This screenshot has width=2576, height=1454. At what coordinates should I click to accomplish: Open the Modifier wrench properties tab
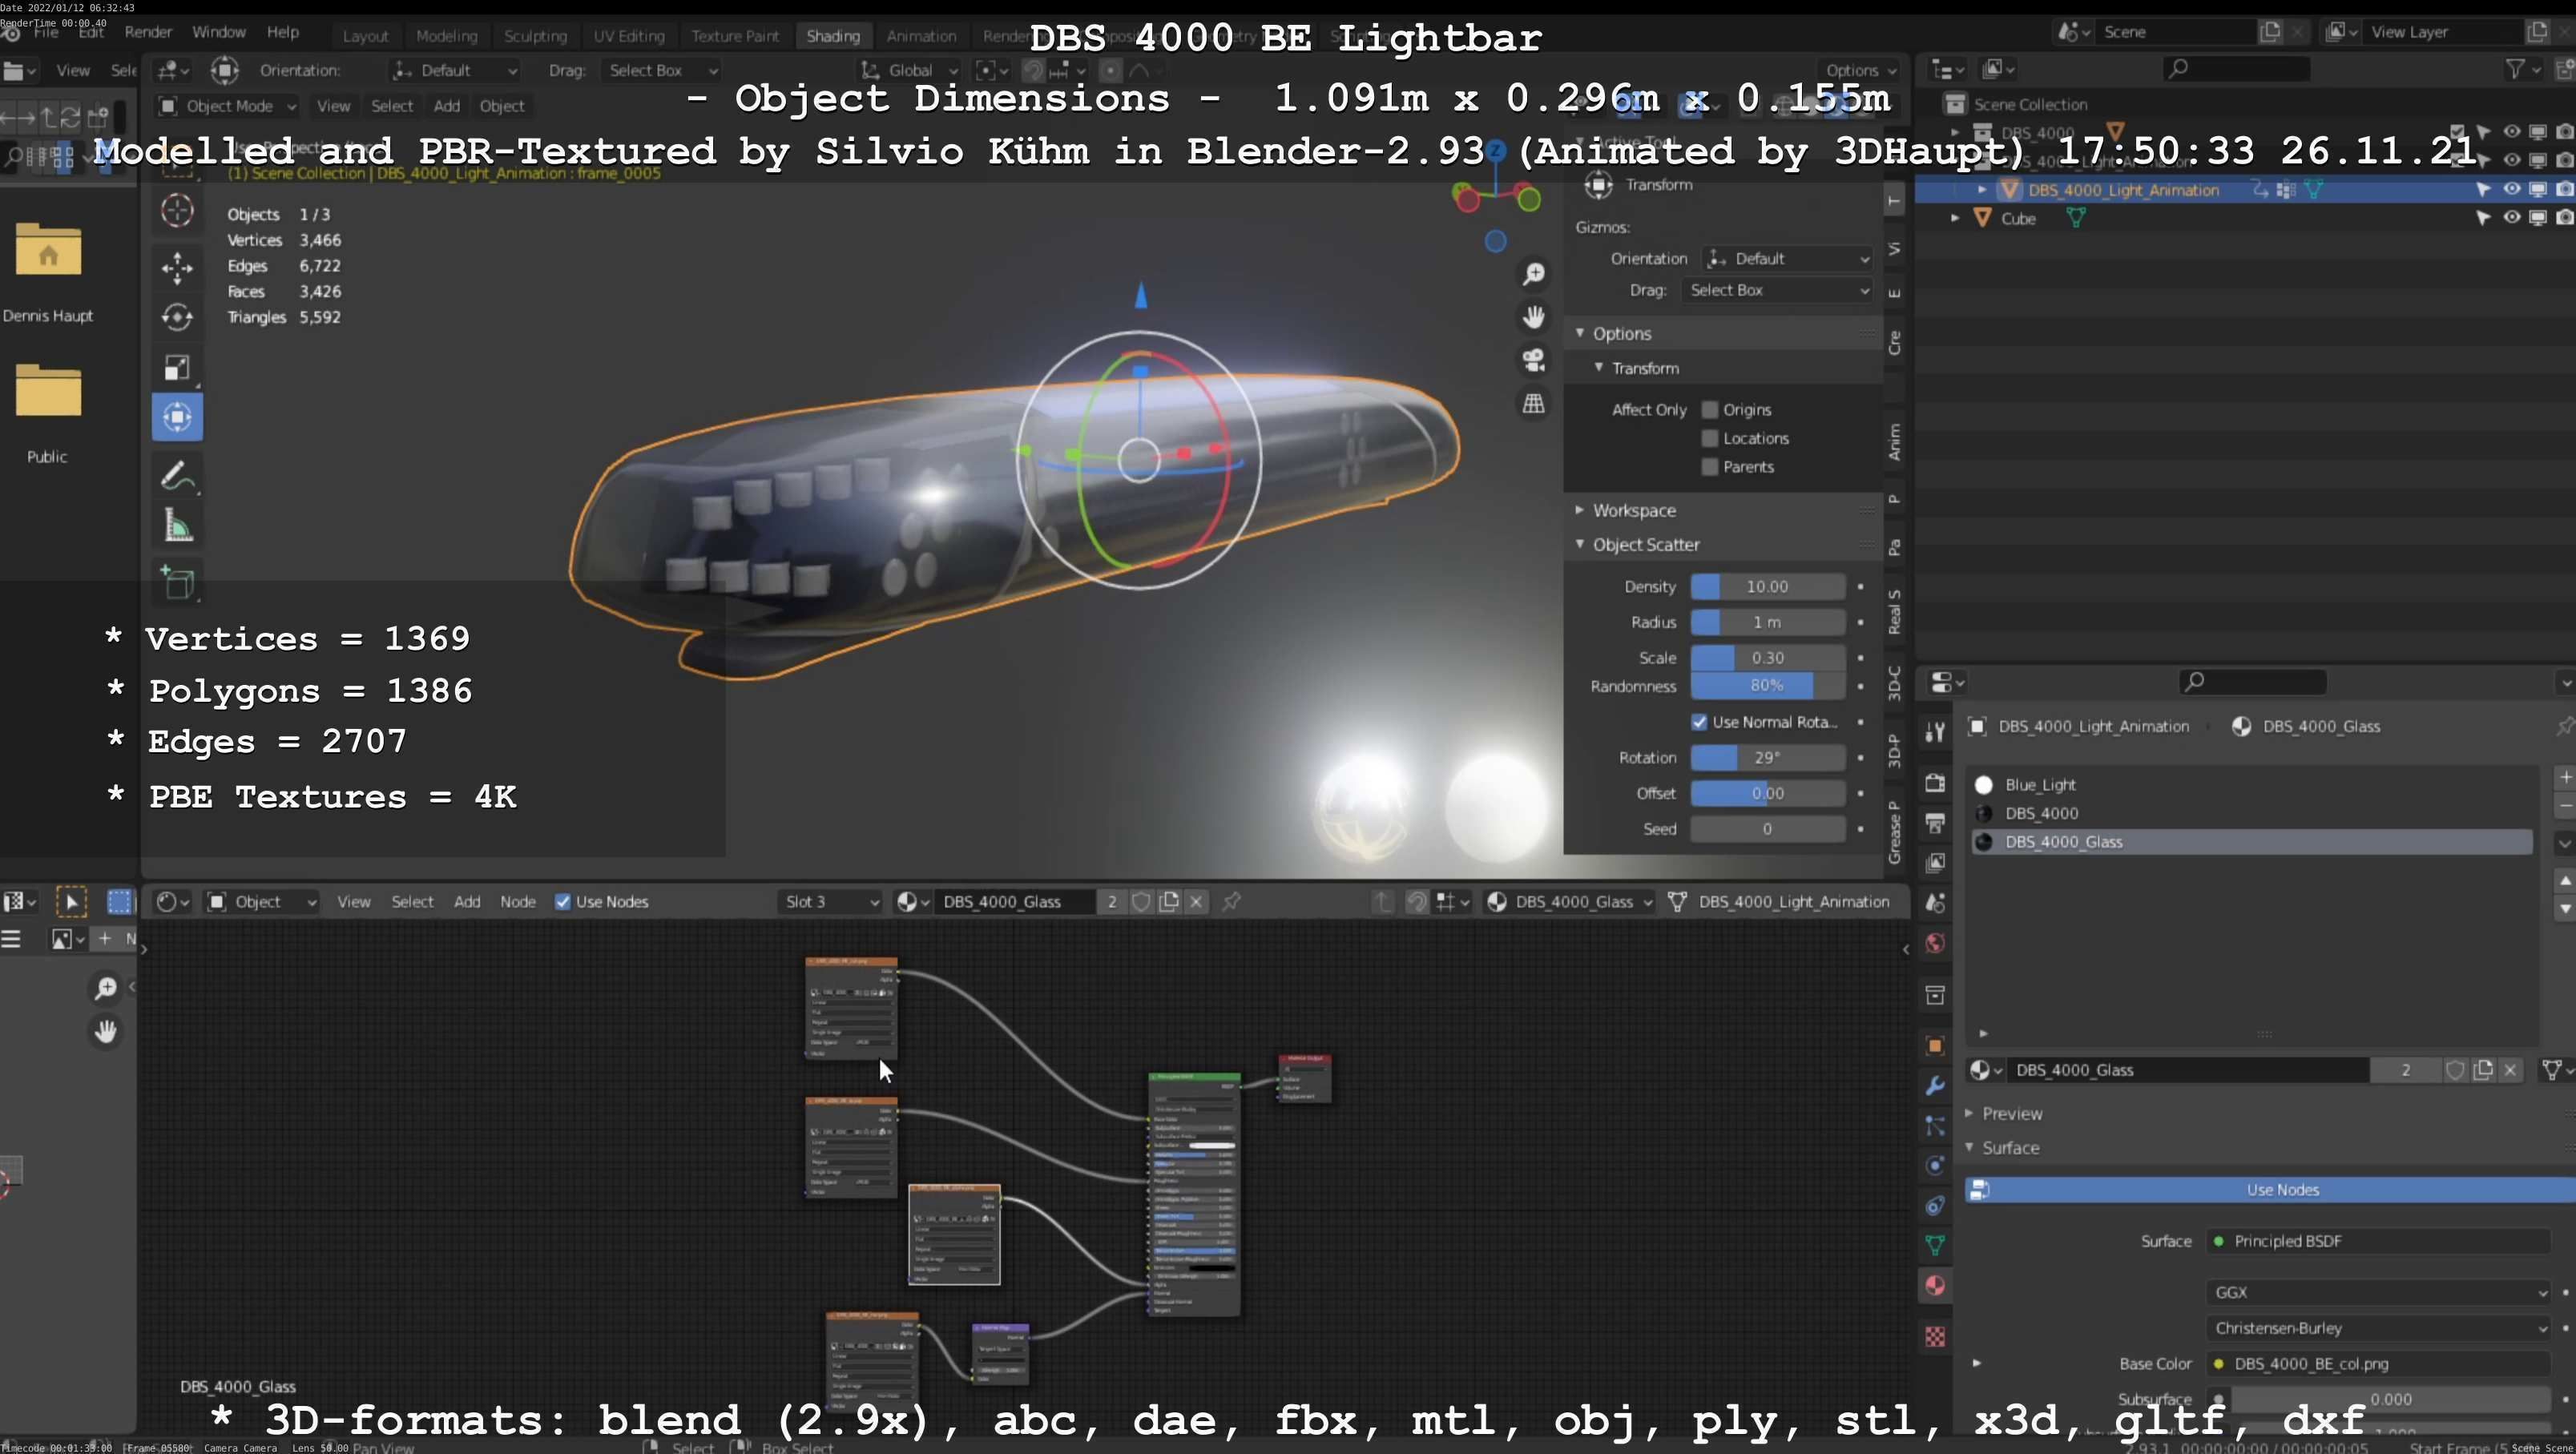[1935, 1086]
